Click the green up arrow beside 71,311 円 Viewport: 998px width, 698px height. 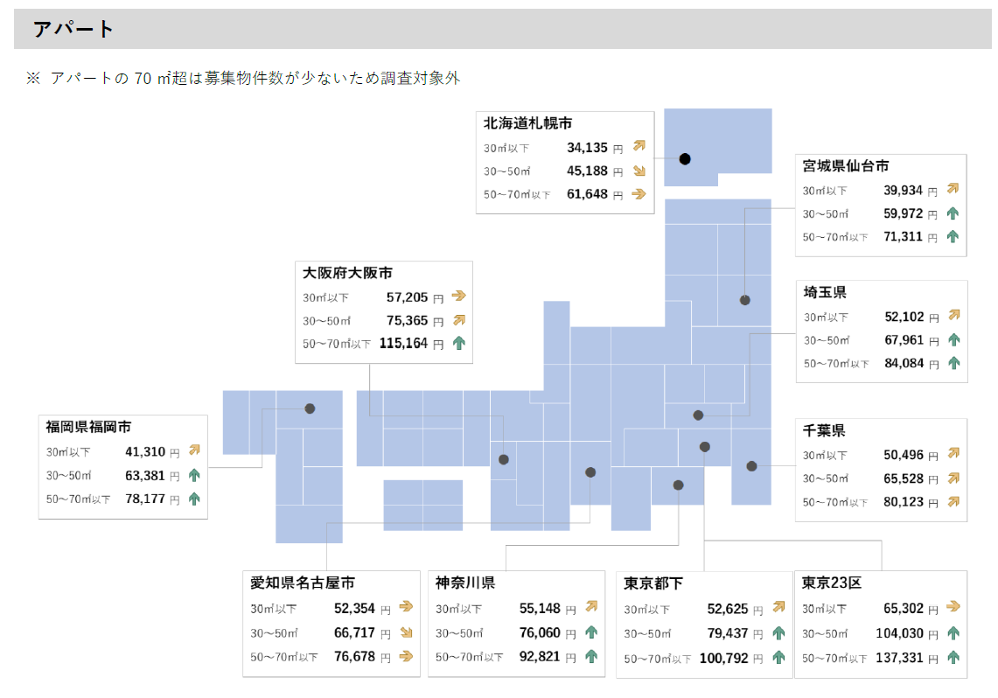(x=953, y=236)
